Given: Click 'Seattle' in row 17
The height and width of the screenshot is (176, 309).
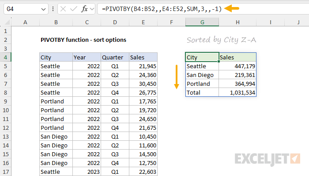Looking at the screenshot, I should tap(56, 172).
